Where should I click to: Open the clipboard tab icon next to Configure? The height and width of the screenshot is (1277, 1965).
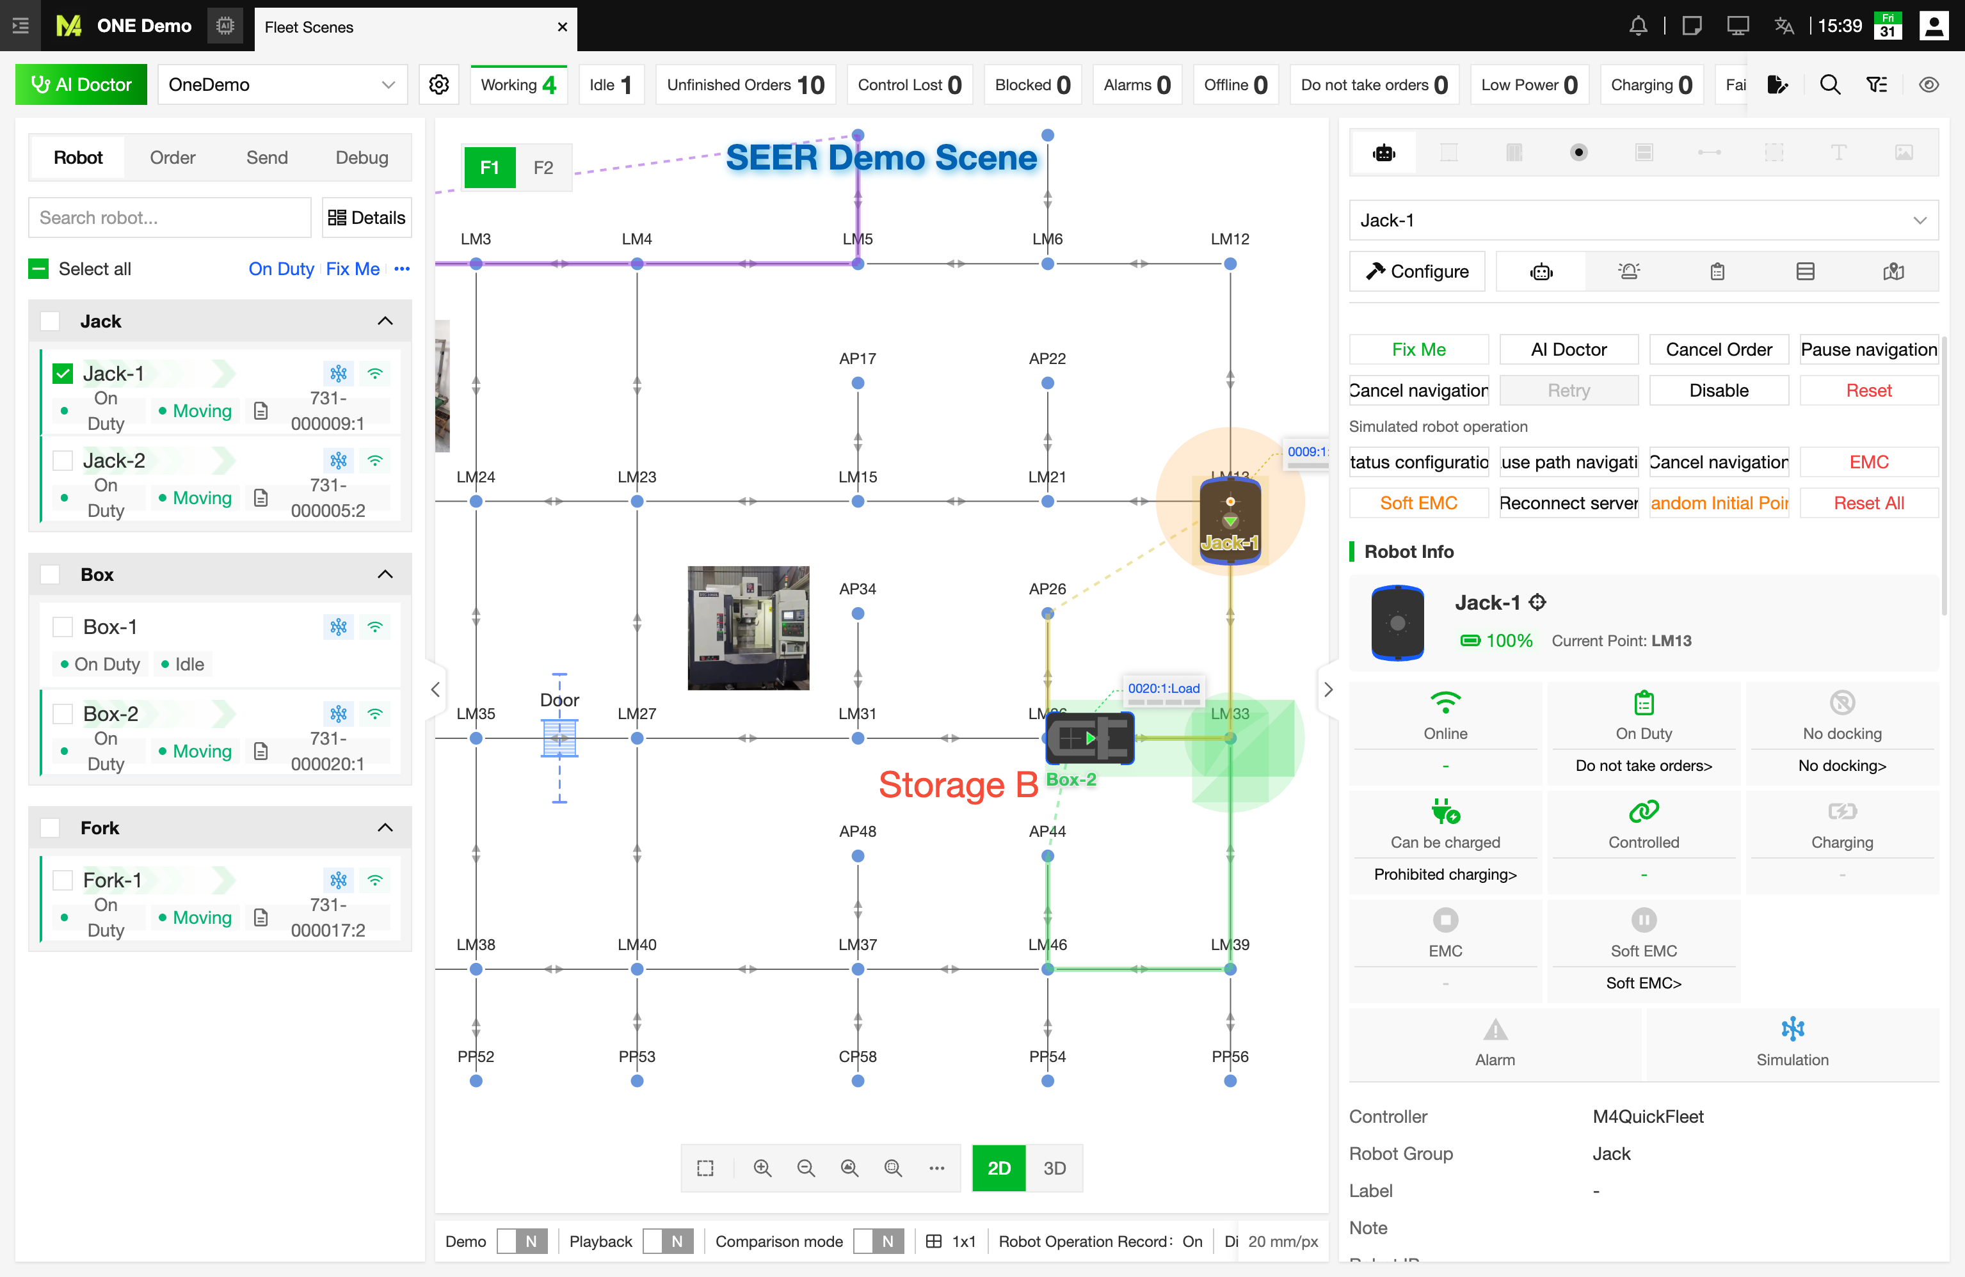click(1717, 271)
